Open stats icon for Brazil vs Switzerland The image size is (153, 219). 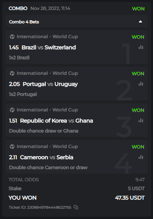(141, 47)
